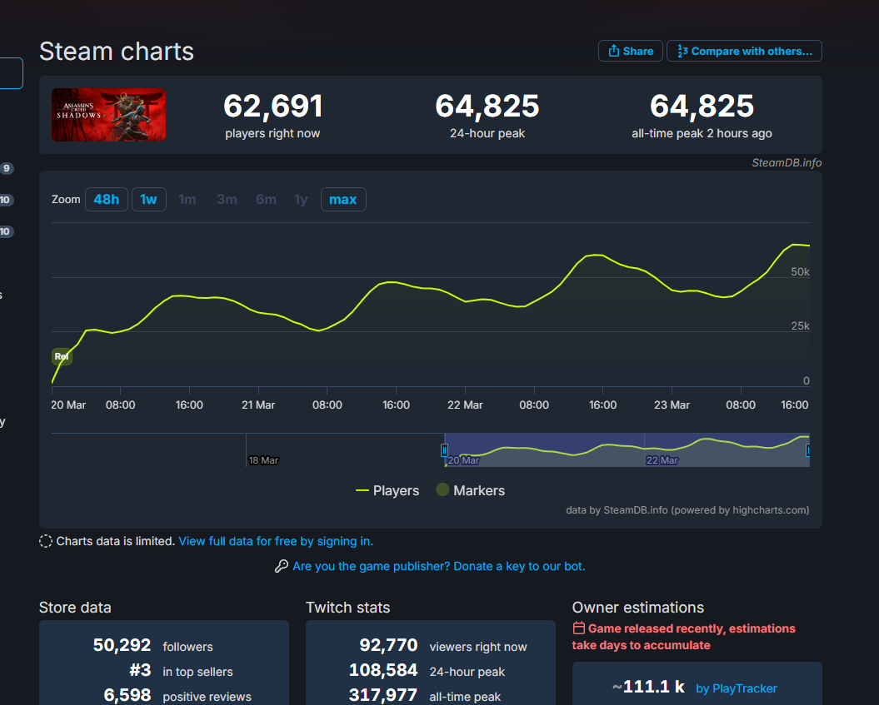The image size is (879, 705).
Task: Open the 'by PlayTracker' link
Action: tap(737, 688)
